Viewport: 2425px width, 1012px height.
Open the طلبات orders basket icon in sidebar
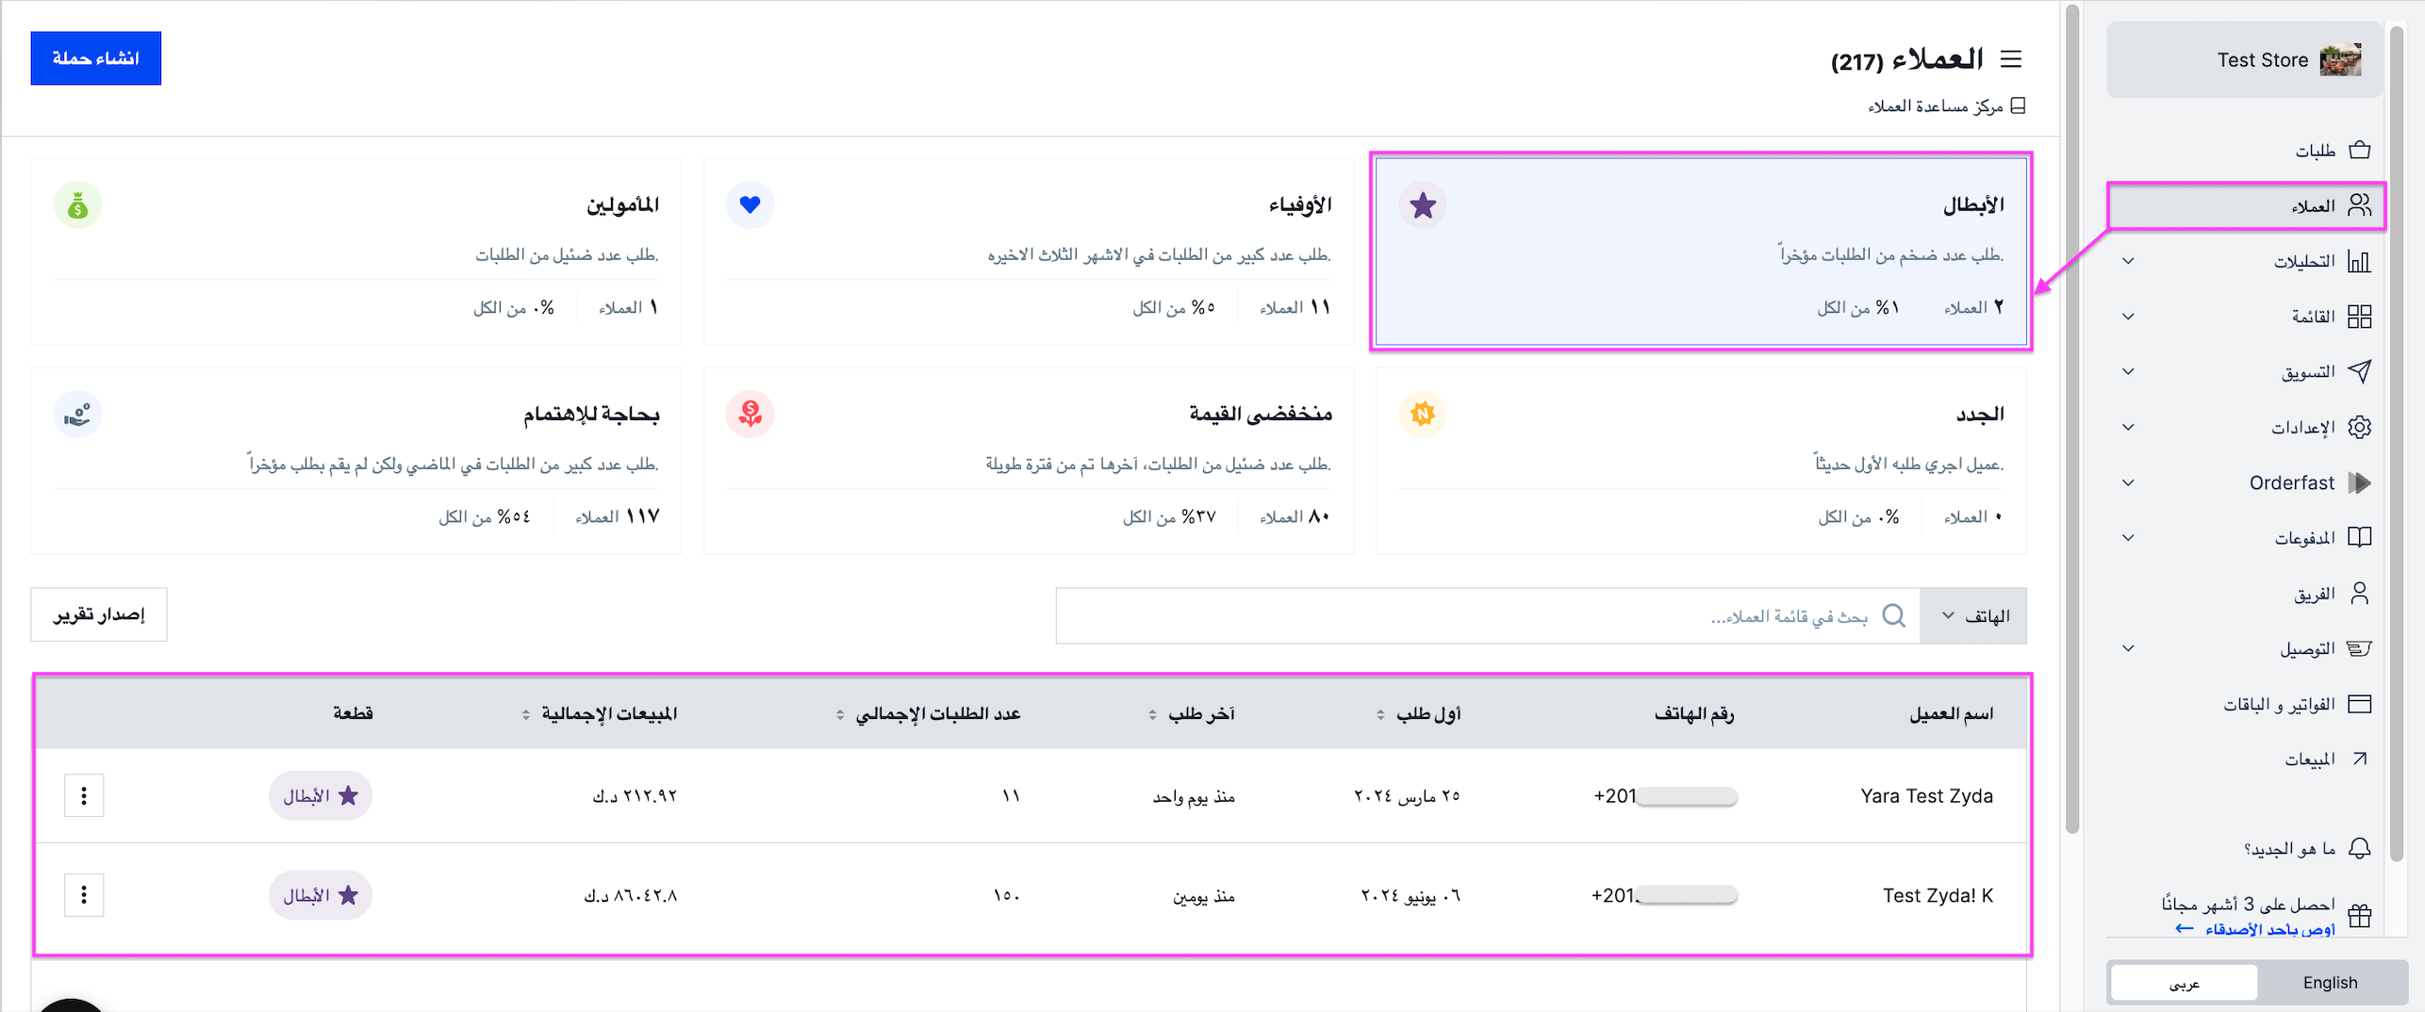(2359, 150)
